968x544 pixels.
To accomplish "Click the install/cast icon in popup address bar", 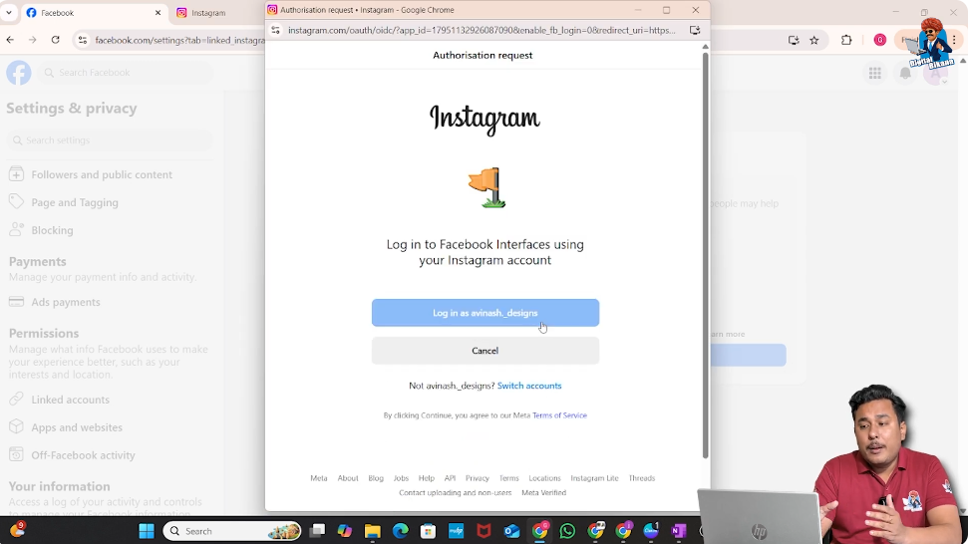I will click(x=695, y=30).
